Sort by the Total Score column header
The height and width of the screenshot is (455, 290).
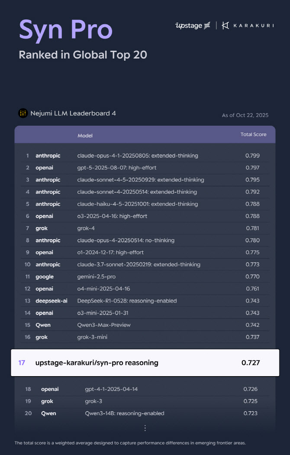[253, 135]
